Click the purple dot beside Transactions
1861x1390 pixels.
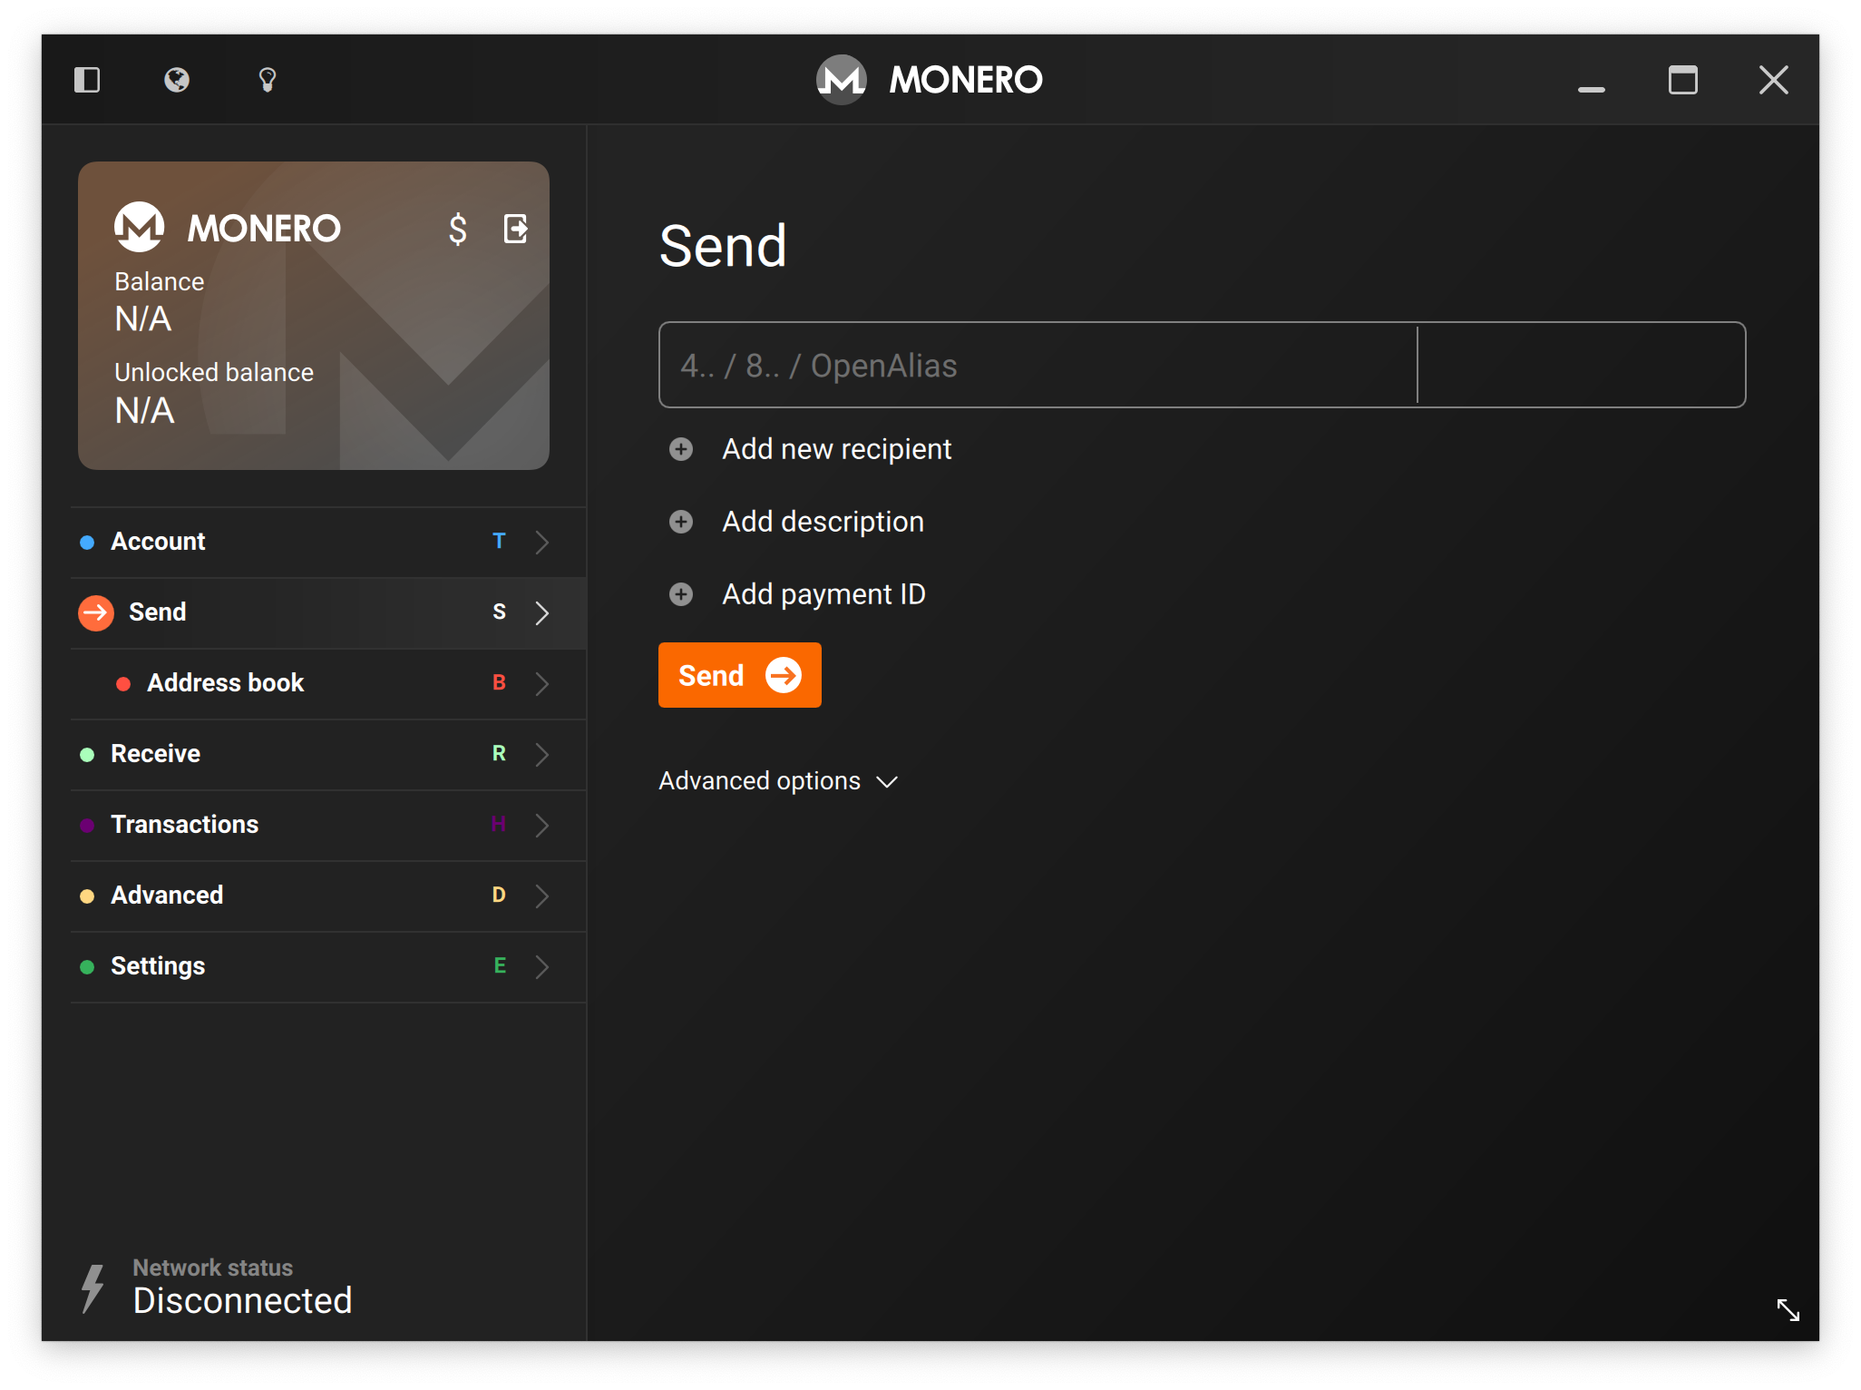coord(87,826)
